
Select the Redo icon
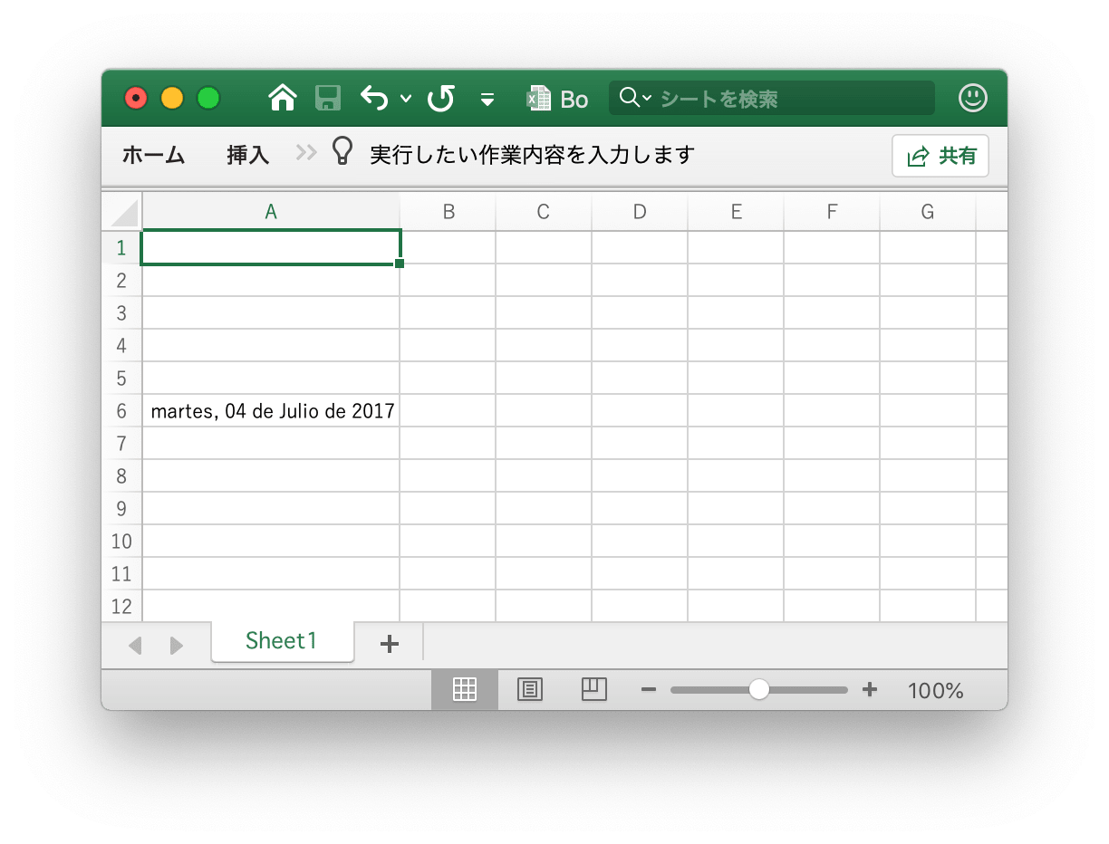coord(440,98)
